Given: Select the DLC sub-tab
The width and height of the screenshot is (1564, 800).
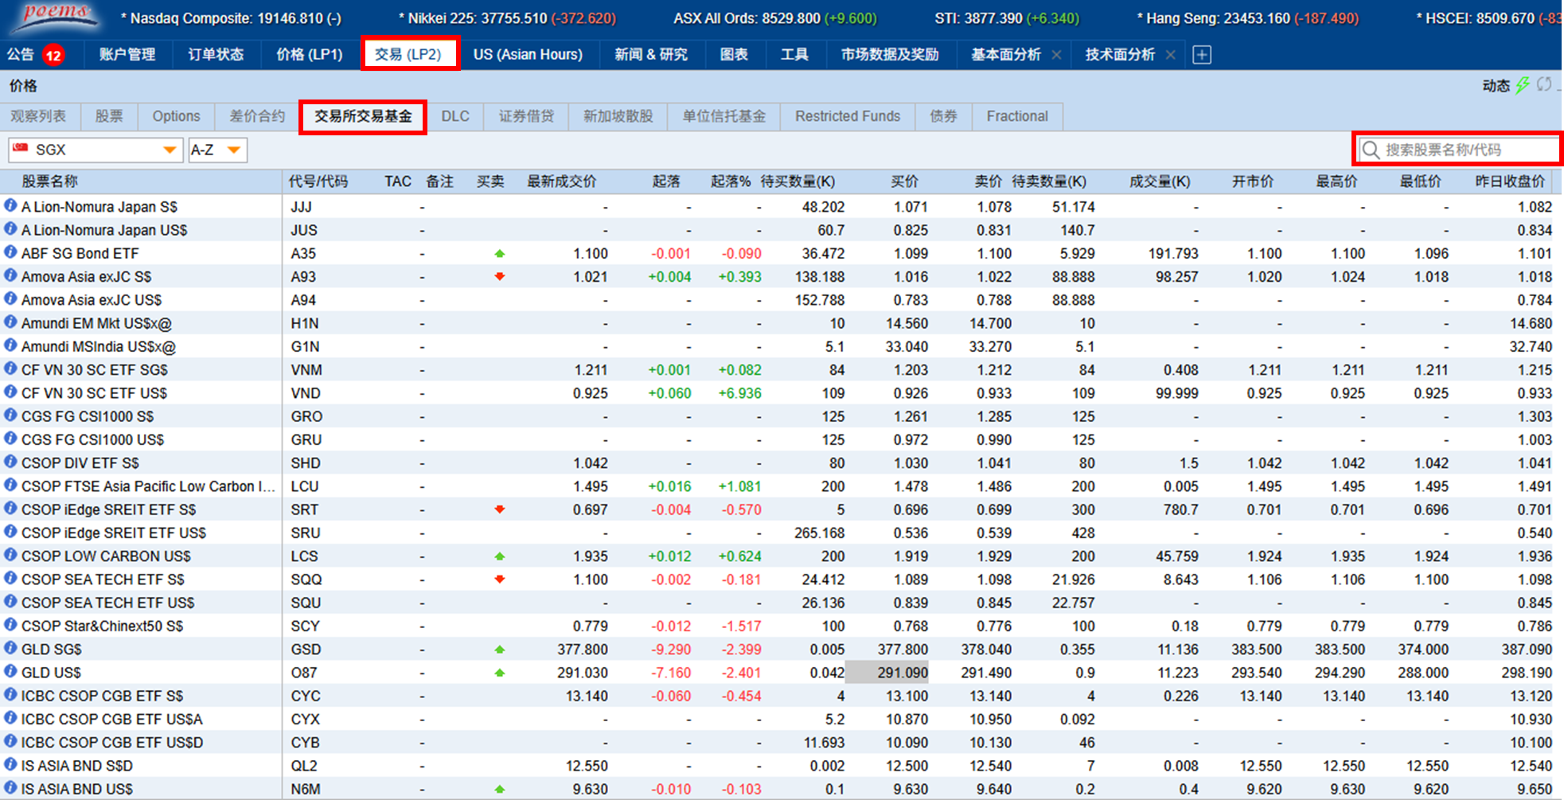Looking at the screenshot, I should click(x=455, y=116).
